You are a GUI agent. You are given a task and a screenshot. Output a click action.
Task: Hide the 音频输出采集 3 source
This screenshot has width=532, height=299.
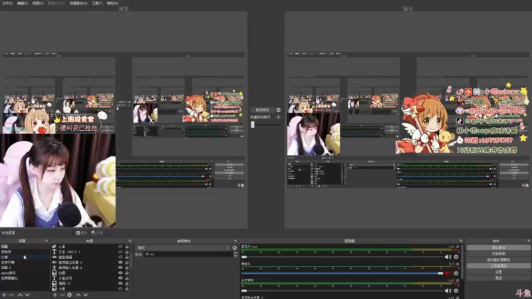click(x=120, y=262)
